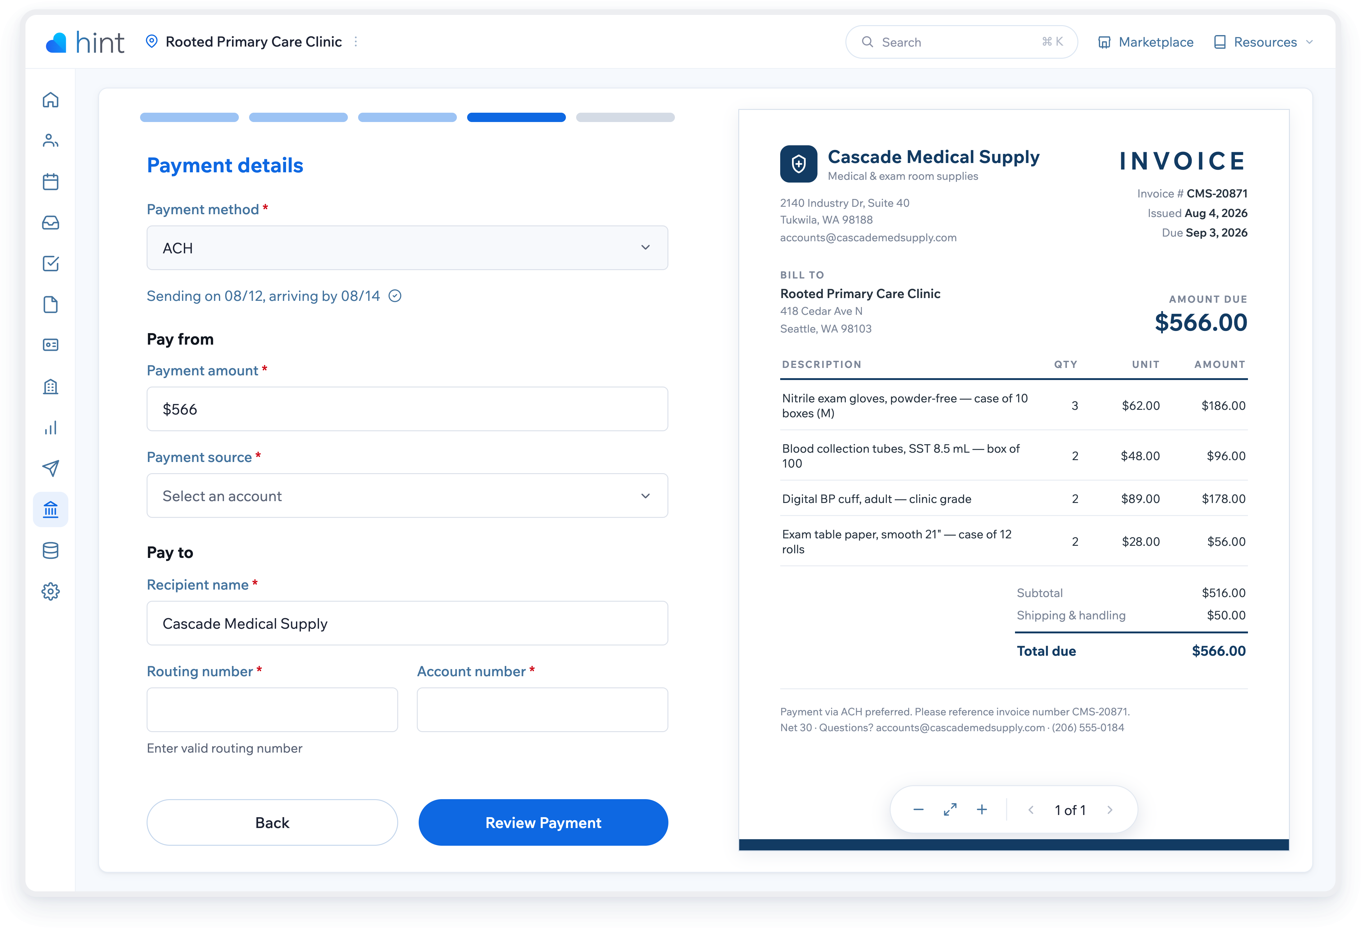This screenshot has height=928, width=1361.
Task: Click the Exam table paper line item
Action: (x=1014, y=541)
